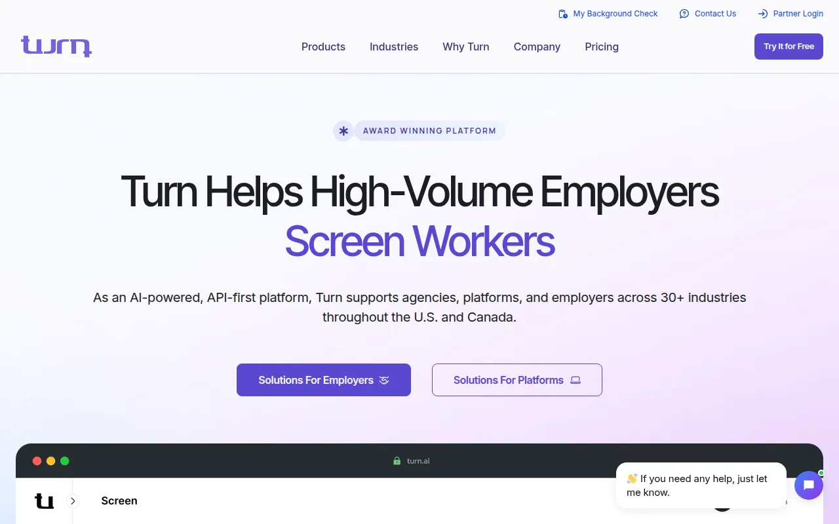Viewport: 839px width, 524px height.
Task: Open the chat widget launcher button
Action: (808, 485)
